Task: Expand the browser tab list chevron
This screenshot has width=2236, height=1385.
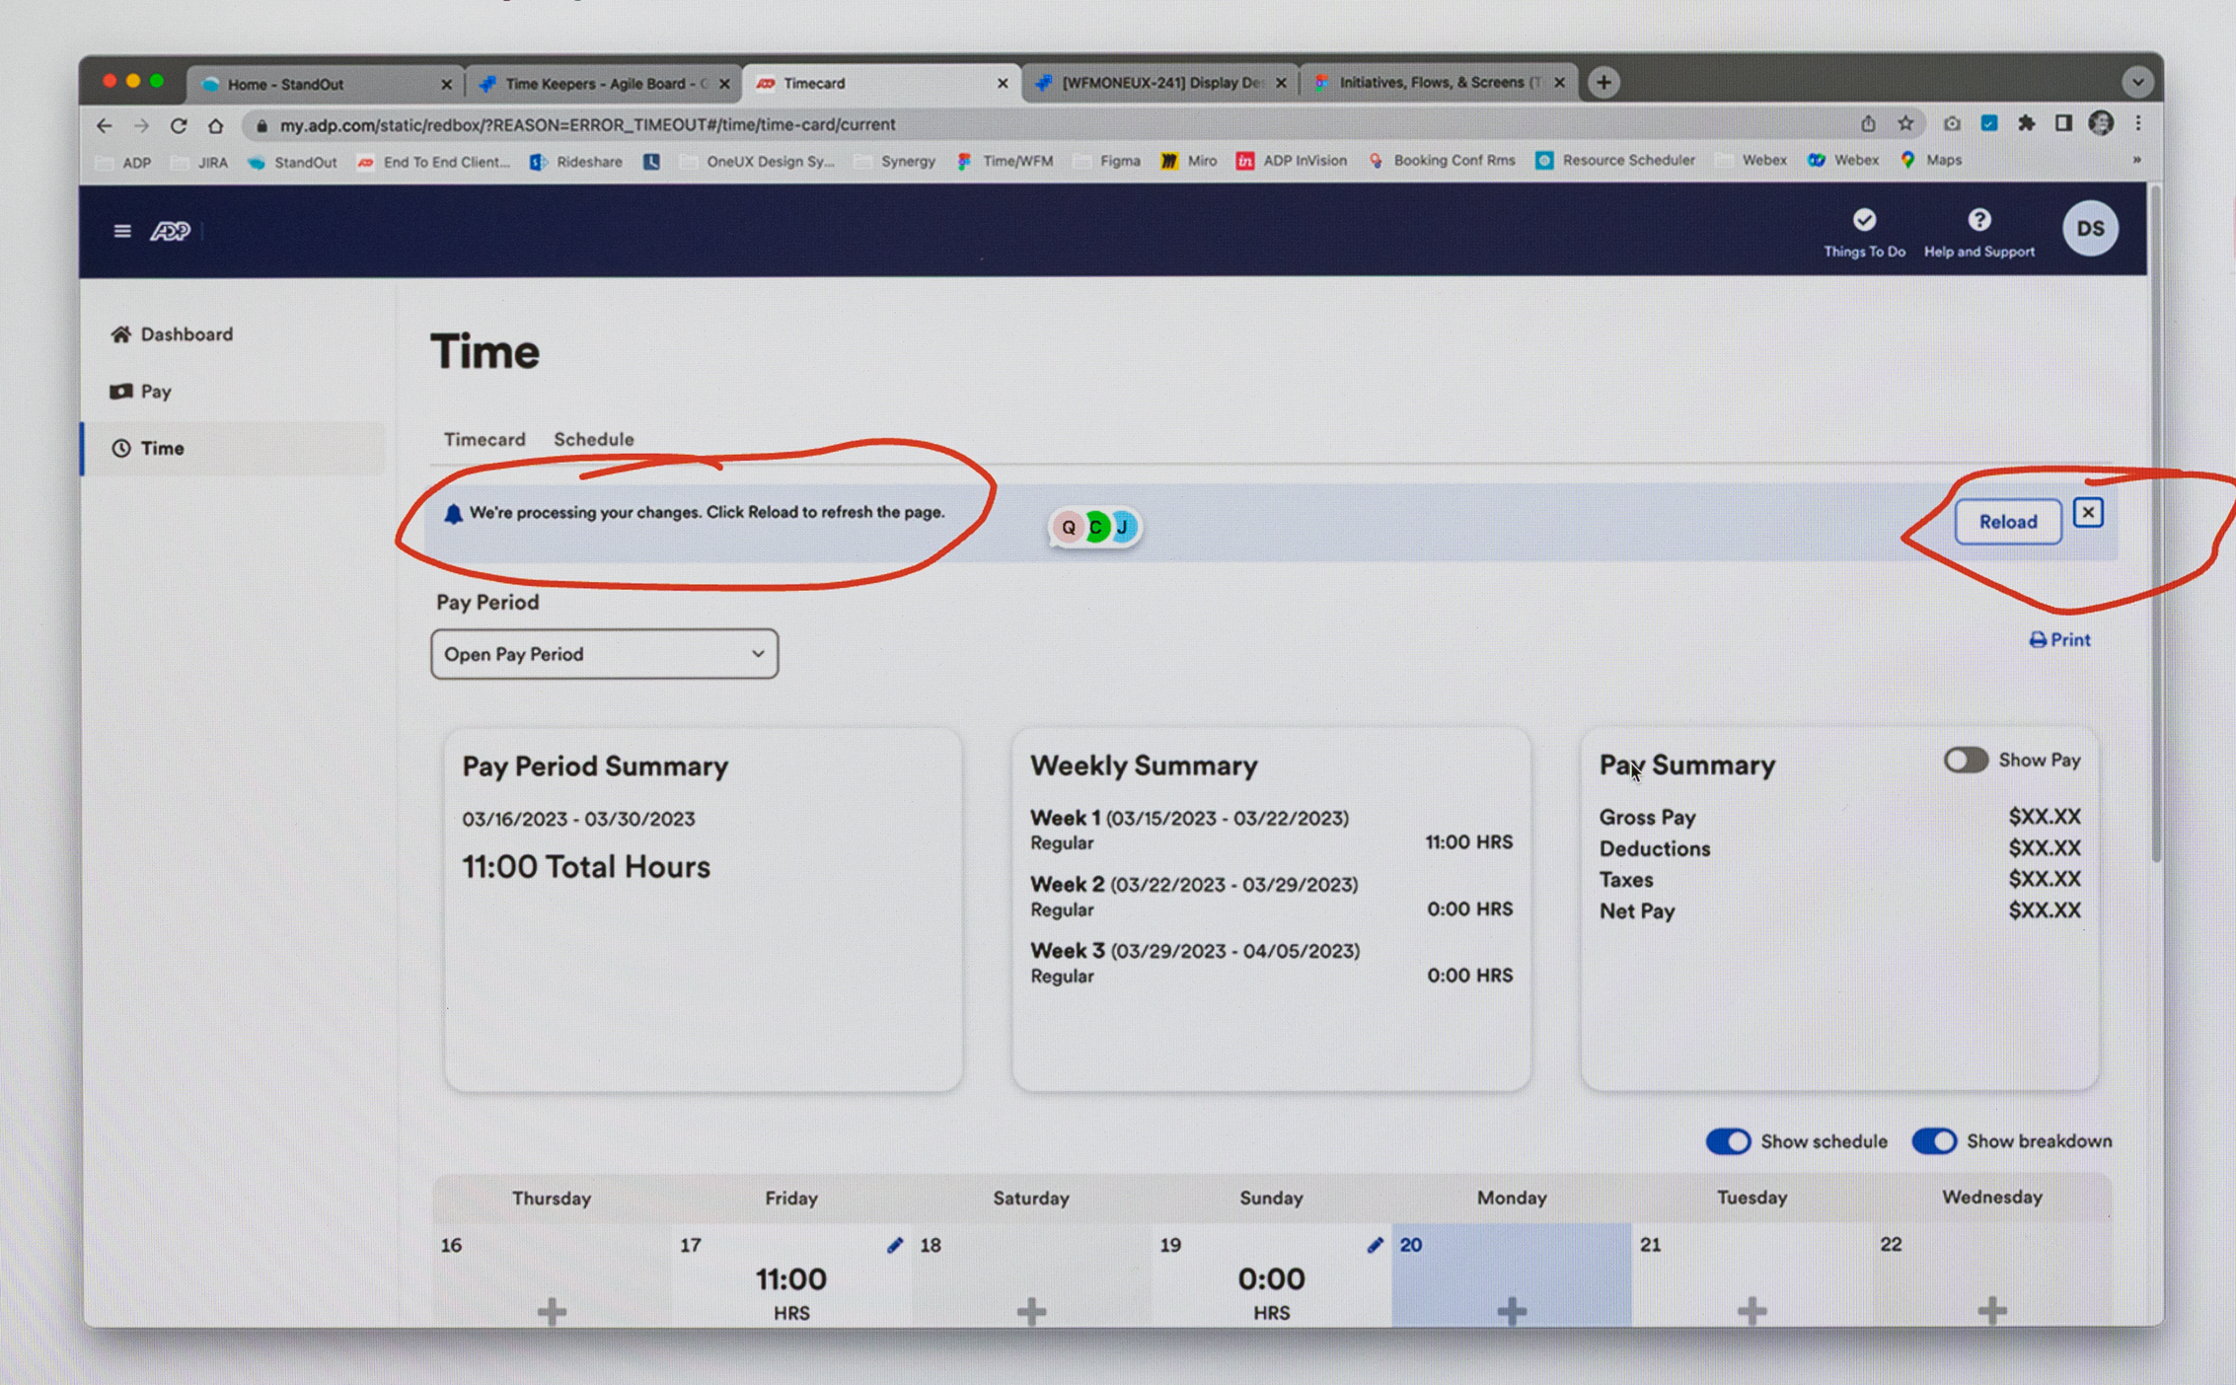Action: coord(2136,83)
